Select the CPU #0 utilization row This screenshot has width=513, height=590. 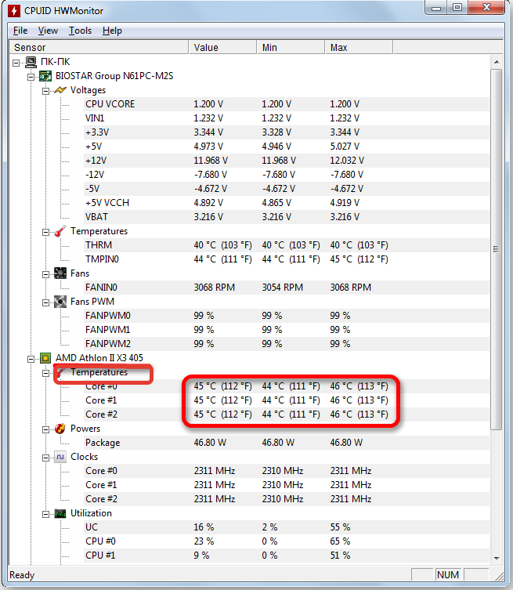tap(287, 541)
